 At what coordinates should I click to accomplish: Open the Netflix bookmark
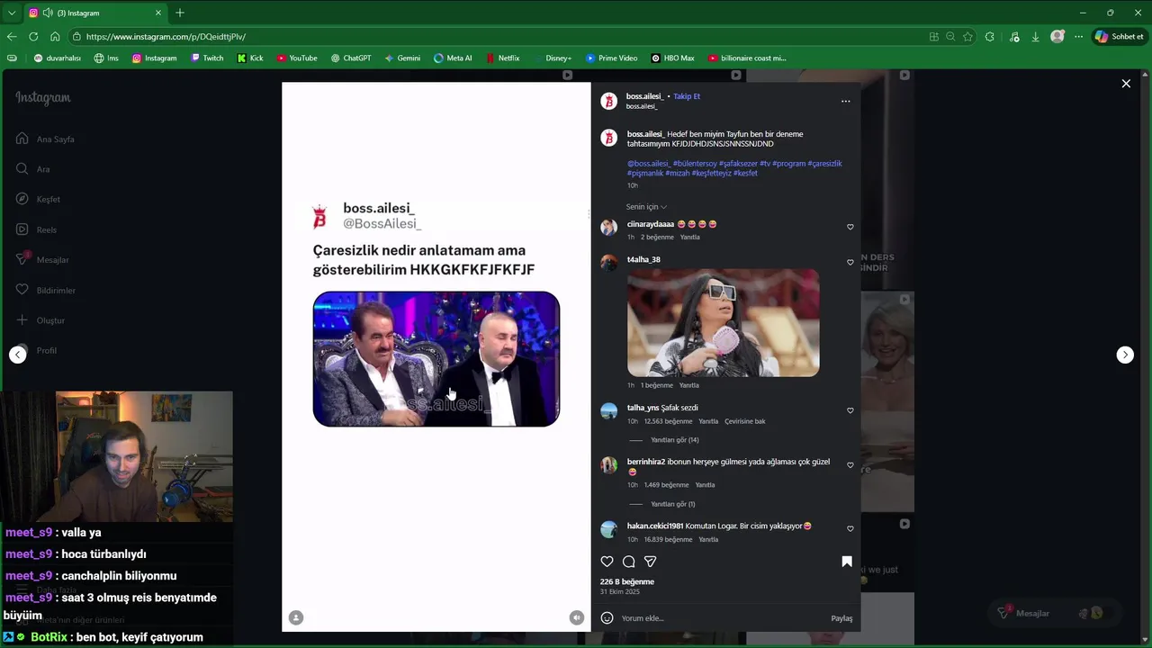[x=502, y=58]
